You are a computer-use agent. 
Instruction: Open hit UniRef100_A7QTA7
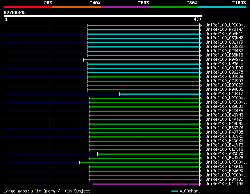coord(224,30)
